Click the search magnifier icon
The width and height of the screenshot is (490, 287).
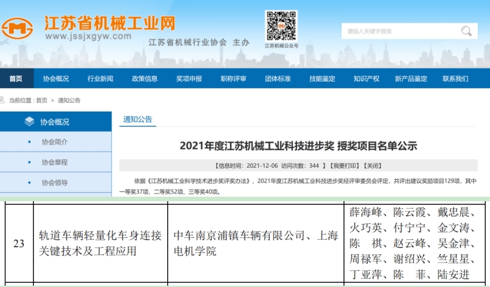pyautogui.click(x=466, y=31)
